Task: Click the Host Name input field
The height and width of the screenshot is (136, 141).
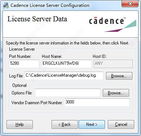Action: click(67, 64)
